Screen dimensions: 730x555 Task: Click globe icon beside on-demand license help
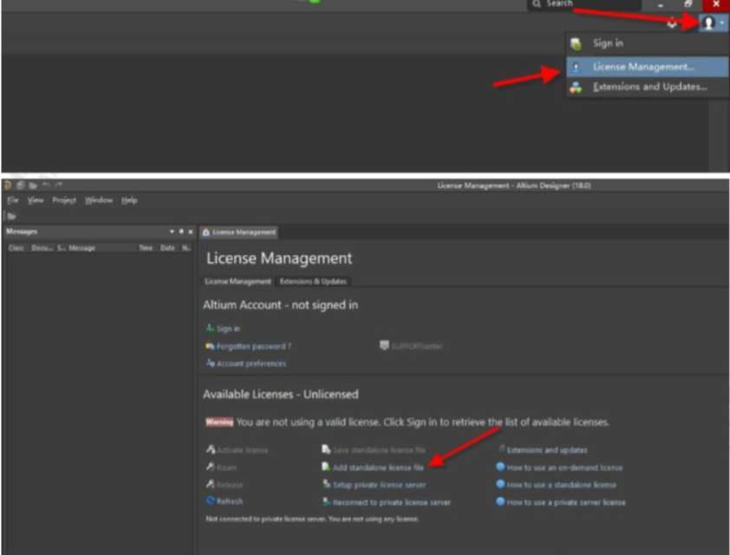[x=500, y=467]
